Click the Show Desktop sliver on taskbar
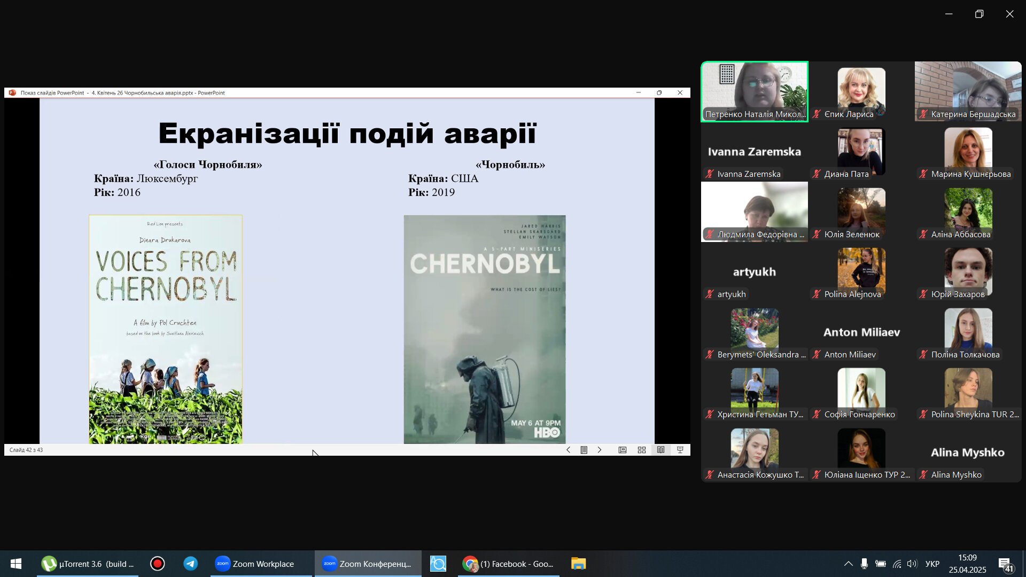This screenshot has width=1026, height=577. (x=1024, y=564)
